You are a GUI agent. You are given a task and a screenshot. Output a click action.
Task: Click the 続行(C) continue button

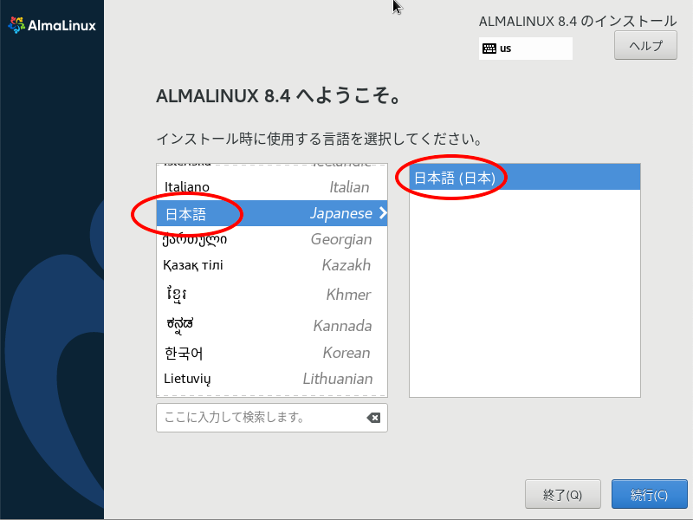pyautogui.click(x=649, y=494)
